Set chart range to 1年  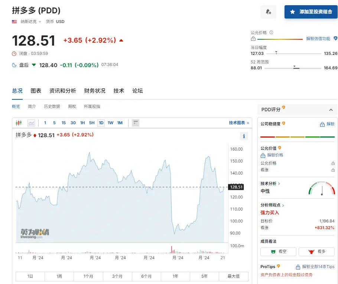(175, 276)
